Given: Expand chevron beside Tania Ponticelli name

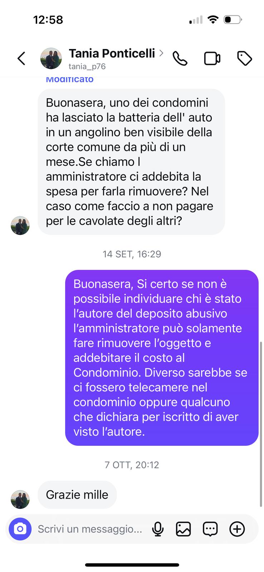Looking at the screenshot, I should tap(161, 53).
